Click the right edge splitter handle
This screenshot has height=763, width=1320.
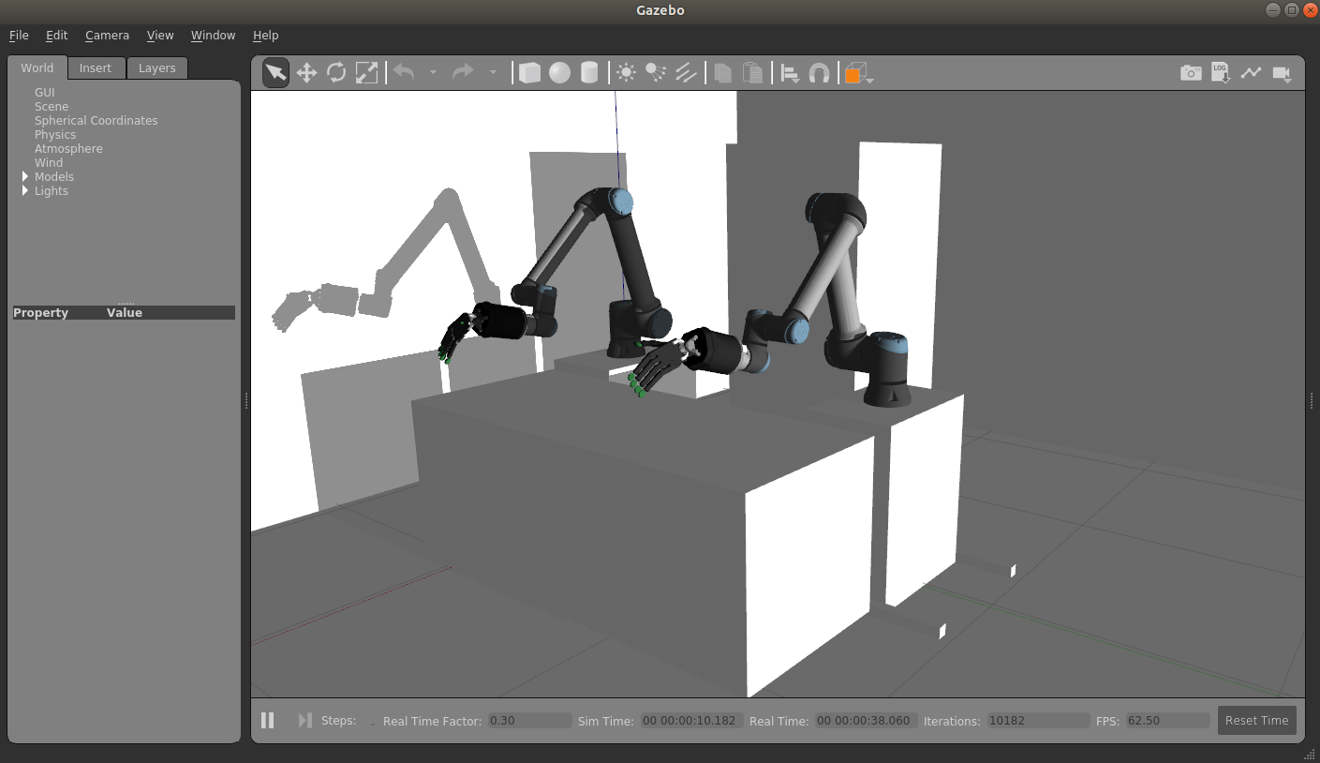click(x=1310, y=400)
